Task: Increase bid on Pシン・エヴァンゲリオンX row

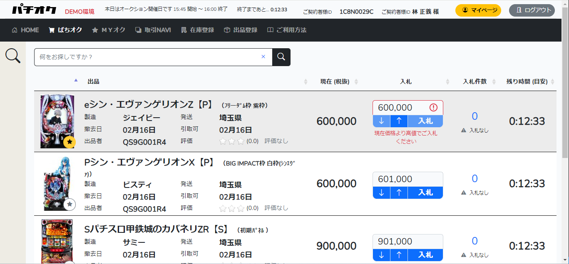Action: point(399,192)
